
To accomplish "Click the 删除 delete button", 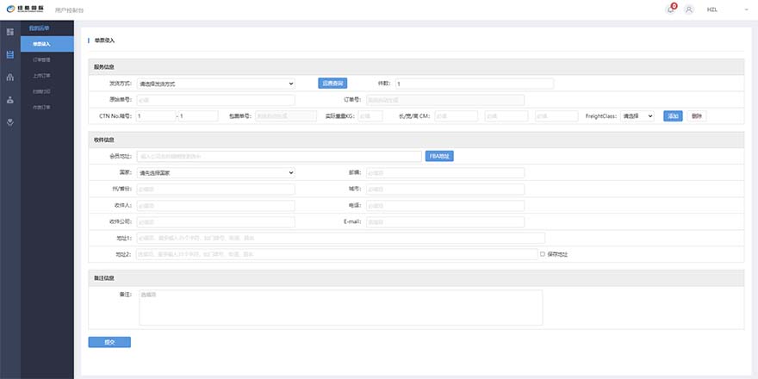I will pos(697,115).
